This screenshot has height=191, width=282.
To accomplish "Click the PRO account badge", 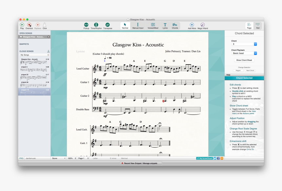I will click(x=21, y=158).
